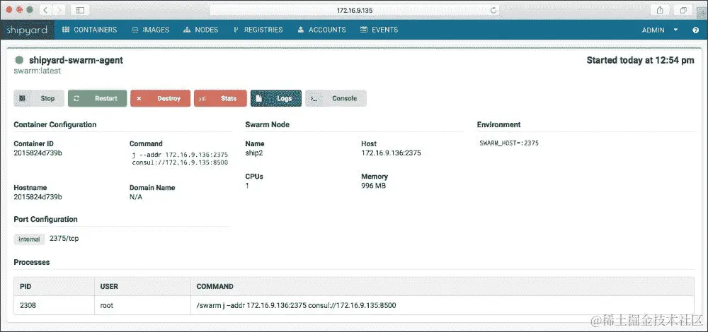This screenshot has width=708, height=332.
Task: Select Hostname value 2015824d739b
Action: tap(38, 197)
